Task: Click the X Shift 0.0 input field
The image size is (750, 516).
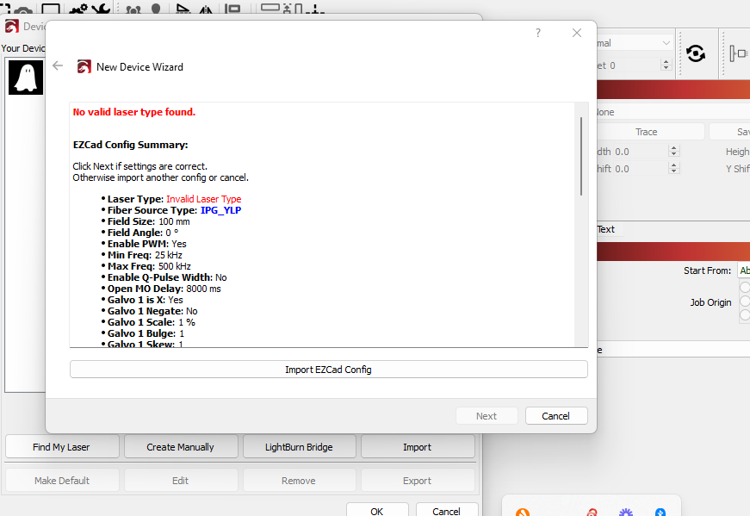Action: click(640, 169)
